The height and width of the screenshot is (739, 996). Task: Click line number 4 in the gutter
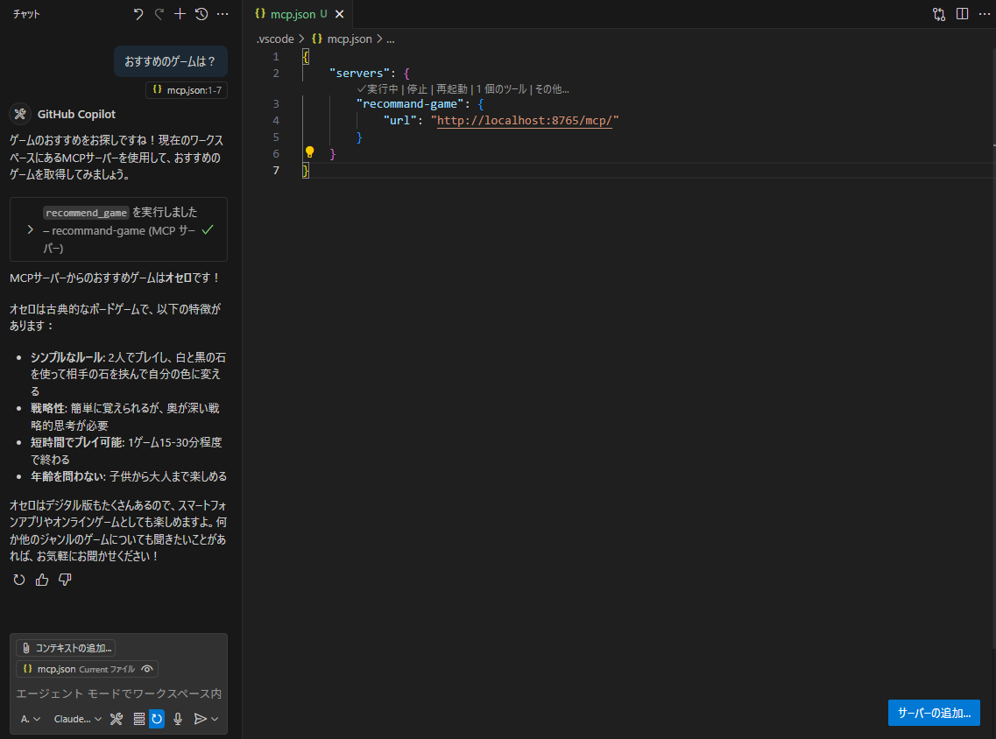[x=276, y=120]
